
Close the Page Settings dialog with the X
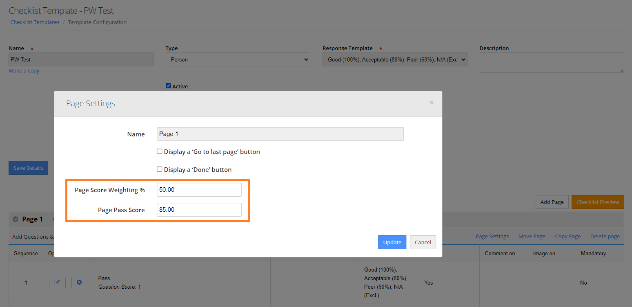pyautogui.click(x=432, y=102)
